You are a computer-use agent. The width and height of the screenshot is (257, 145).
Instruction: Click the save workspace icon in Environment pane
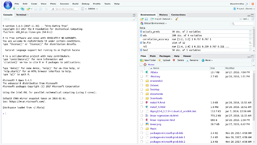point(146,19)
